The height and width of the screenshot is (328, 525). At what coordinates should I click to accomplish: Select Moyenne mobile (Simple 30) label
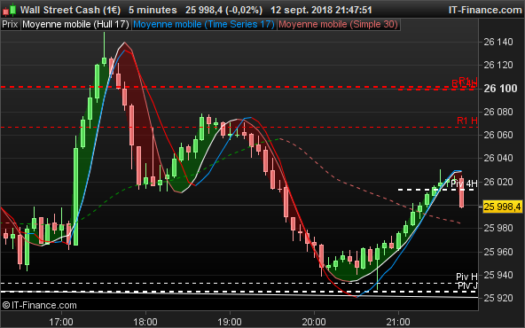click(338, 25)
